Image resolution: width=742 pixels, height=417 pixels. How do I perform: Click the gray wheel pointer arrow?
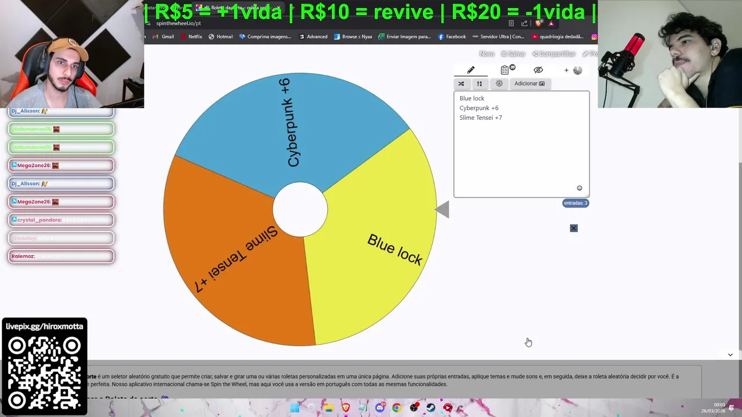[442, 210]
